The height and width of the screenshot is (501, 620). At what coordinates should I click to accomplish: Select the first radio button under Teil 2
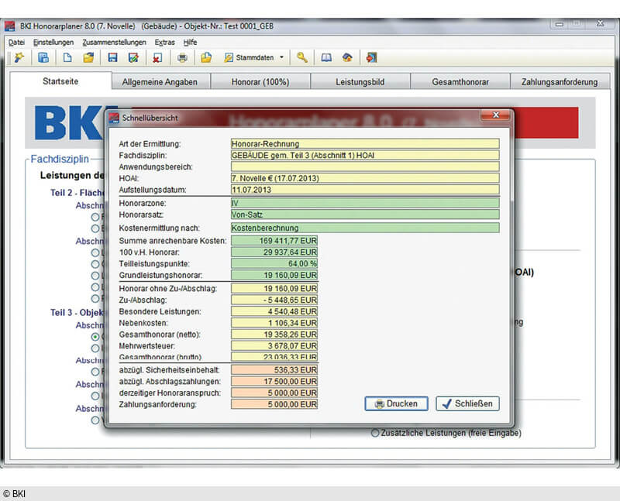click(95, 217)
